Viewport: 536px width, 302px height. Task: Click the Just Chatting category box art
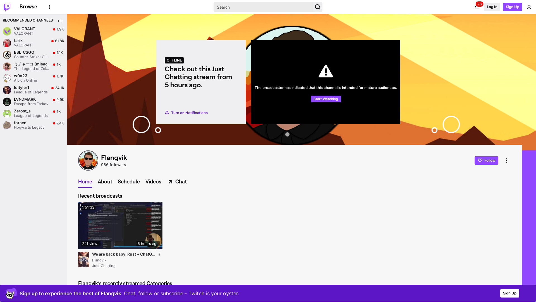[x=84, y=259]
